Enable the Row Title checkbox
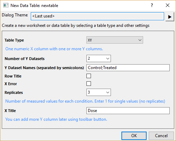Screen dimensions: 176x141 [89, 76]
